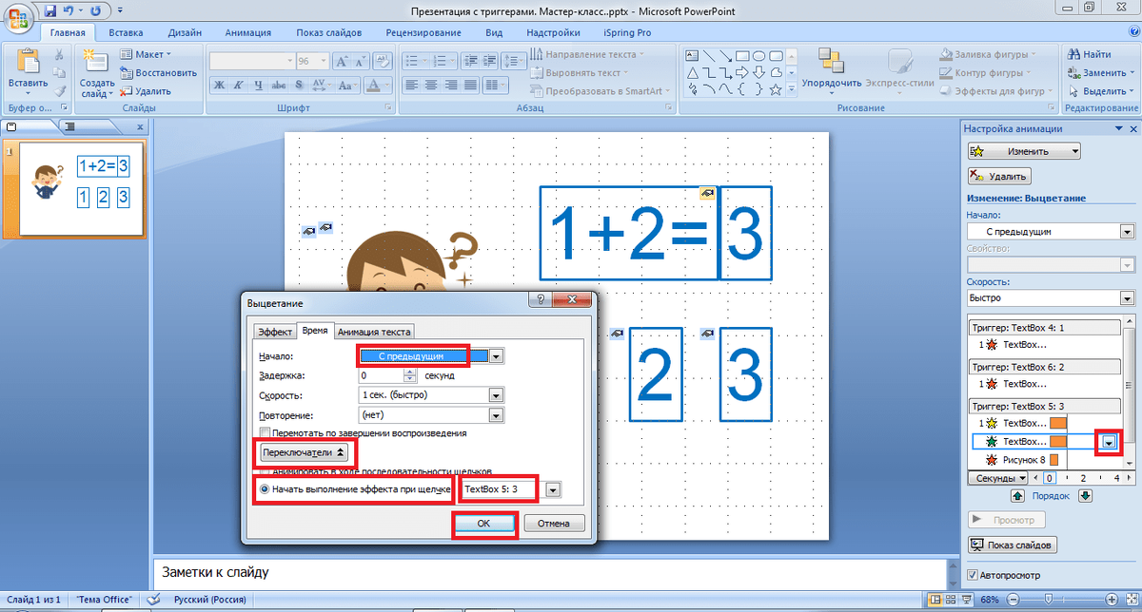Select the Oval shape in gallery

pos(760,55)
